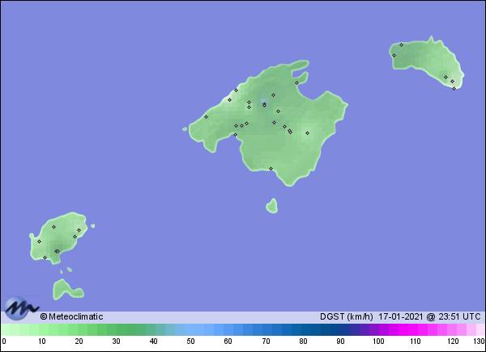This screenshot has width=486, height=352.
Task: Select the easternmost station marker on Ibiza
Action: click(x=79, y=231)
